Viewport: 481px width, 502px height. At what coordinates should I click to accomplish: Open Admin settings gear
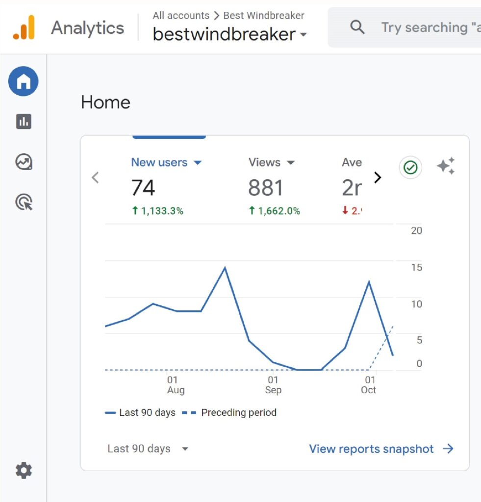pyautogui.click(x=24, y=471)
